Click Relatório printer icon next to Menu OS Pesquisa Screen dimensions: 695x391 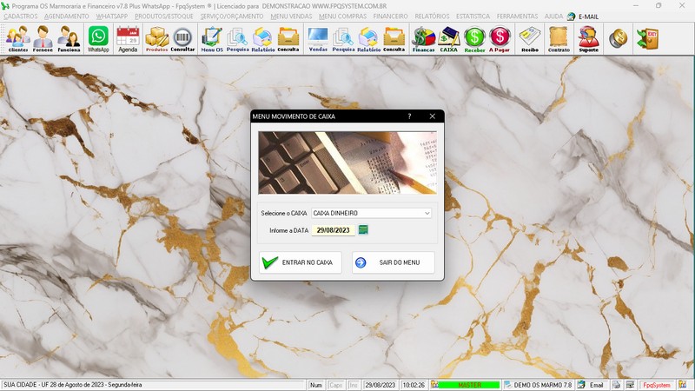pyautogui.click(x=263, y=38)
